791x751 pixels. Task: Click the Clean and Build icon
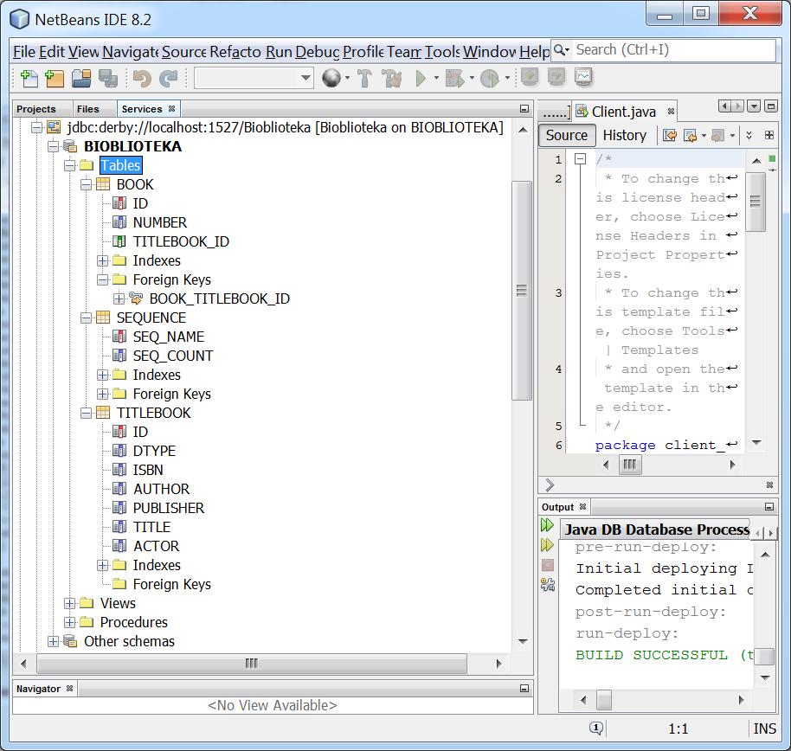(391, 78)
